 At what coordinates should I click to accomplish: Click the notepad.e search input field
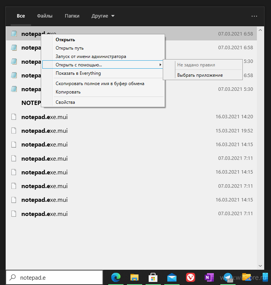point(54,277)
